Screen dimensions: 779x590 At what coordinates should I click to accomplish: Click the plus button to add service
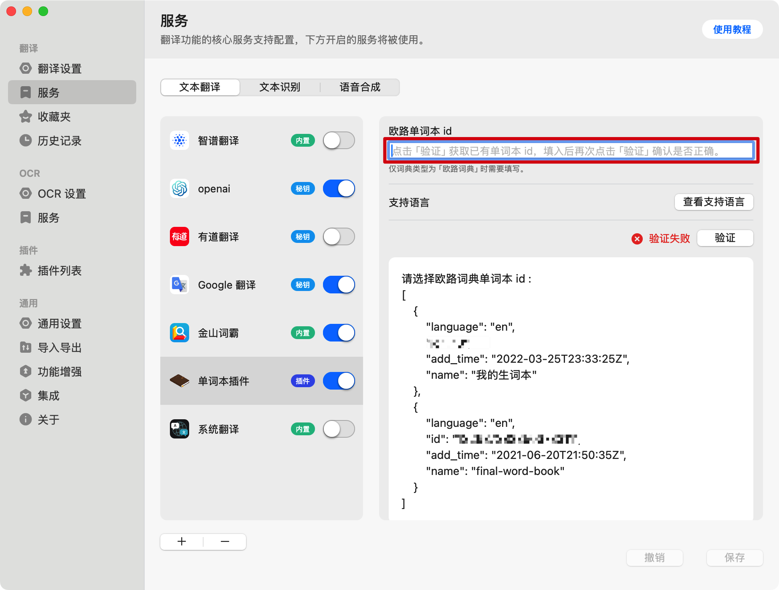pyautogui.click(x=182, y=542)
